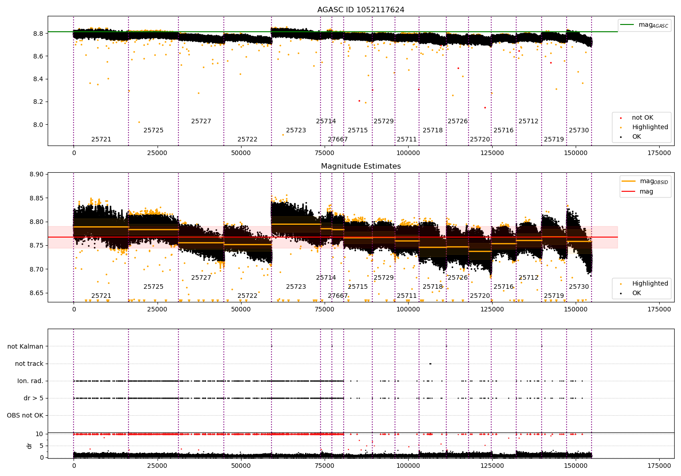Screen dimensions: 681x476
Task: Click the 8.0 y-tick in the top plot
Action: 38,125
